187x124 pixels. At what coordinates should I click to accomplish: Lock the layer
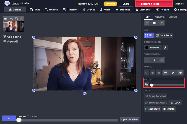pyautogui.click(x=175, y=103)
